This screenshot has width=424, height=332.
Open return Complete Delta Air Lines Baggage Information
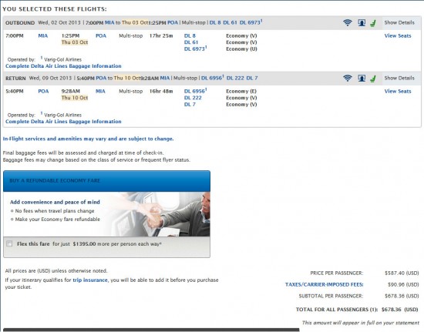tap(63, 122)
